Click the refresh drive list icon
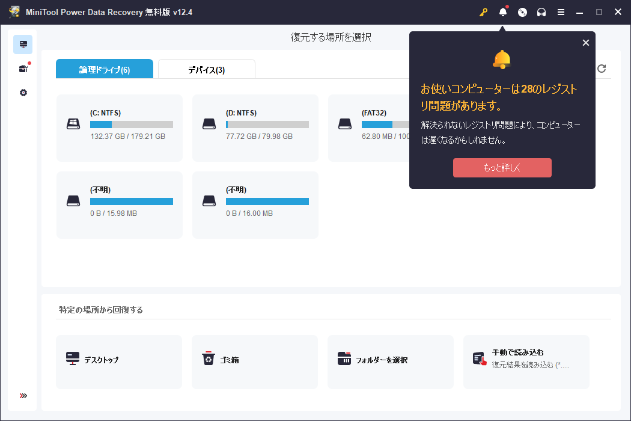This screenshot has width=631, height=421. coord(602,69)
